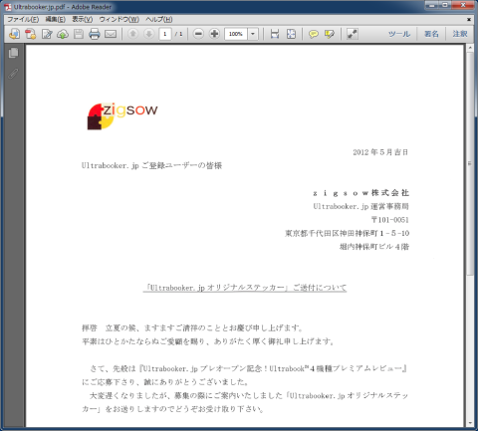
Task: Open attachments paperclip panel in sidebar
Action: (14, 74)
